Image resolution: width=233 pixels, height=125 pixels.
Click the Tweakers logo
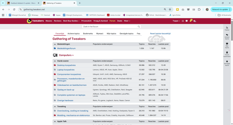[35, 21]
